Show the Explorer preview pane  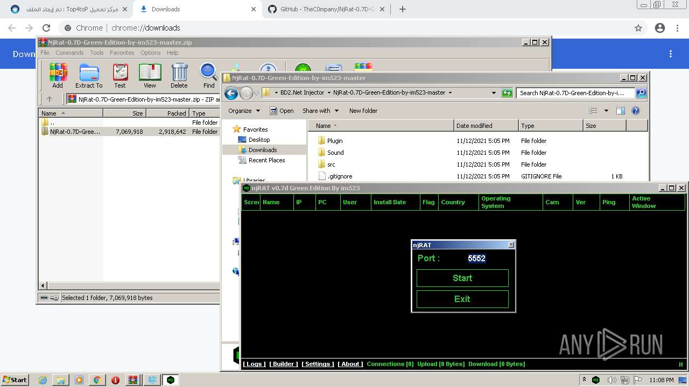620,111
